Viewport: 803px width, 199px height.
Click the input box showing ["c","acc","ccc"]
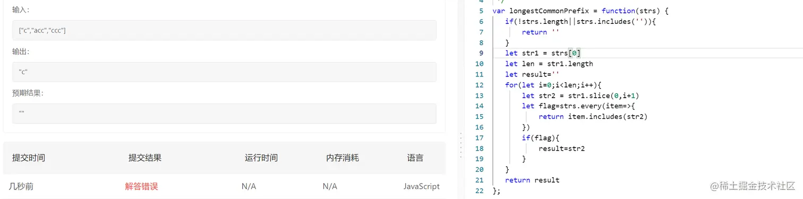(224, 30)
